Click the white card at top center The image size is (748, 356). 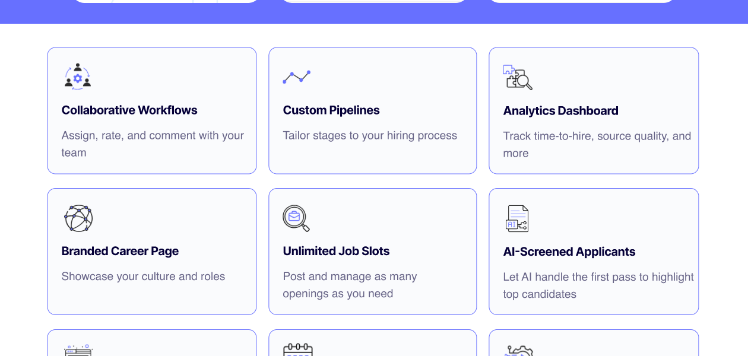point(373,1)
